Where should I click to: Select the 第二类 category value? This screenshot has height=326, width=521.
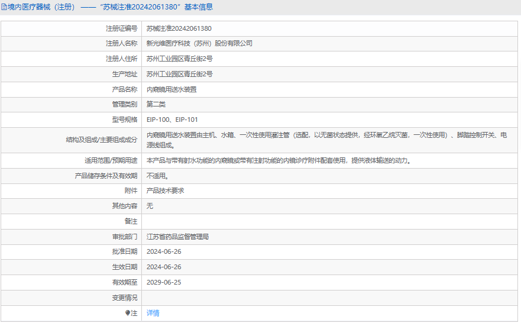point(156,104)
